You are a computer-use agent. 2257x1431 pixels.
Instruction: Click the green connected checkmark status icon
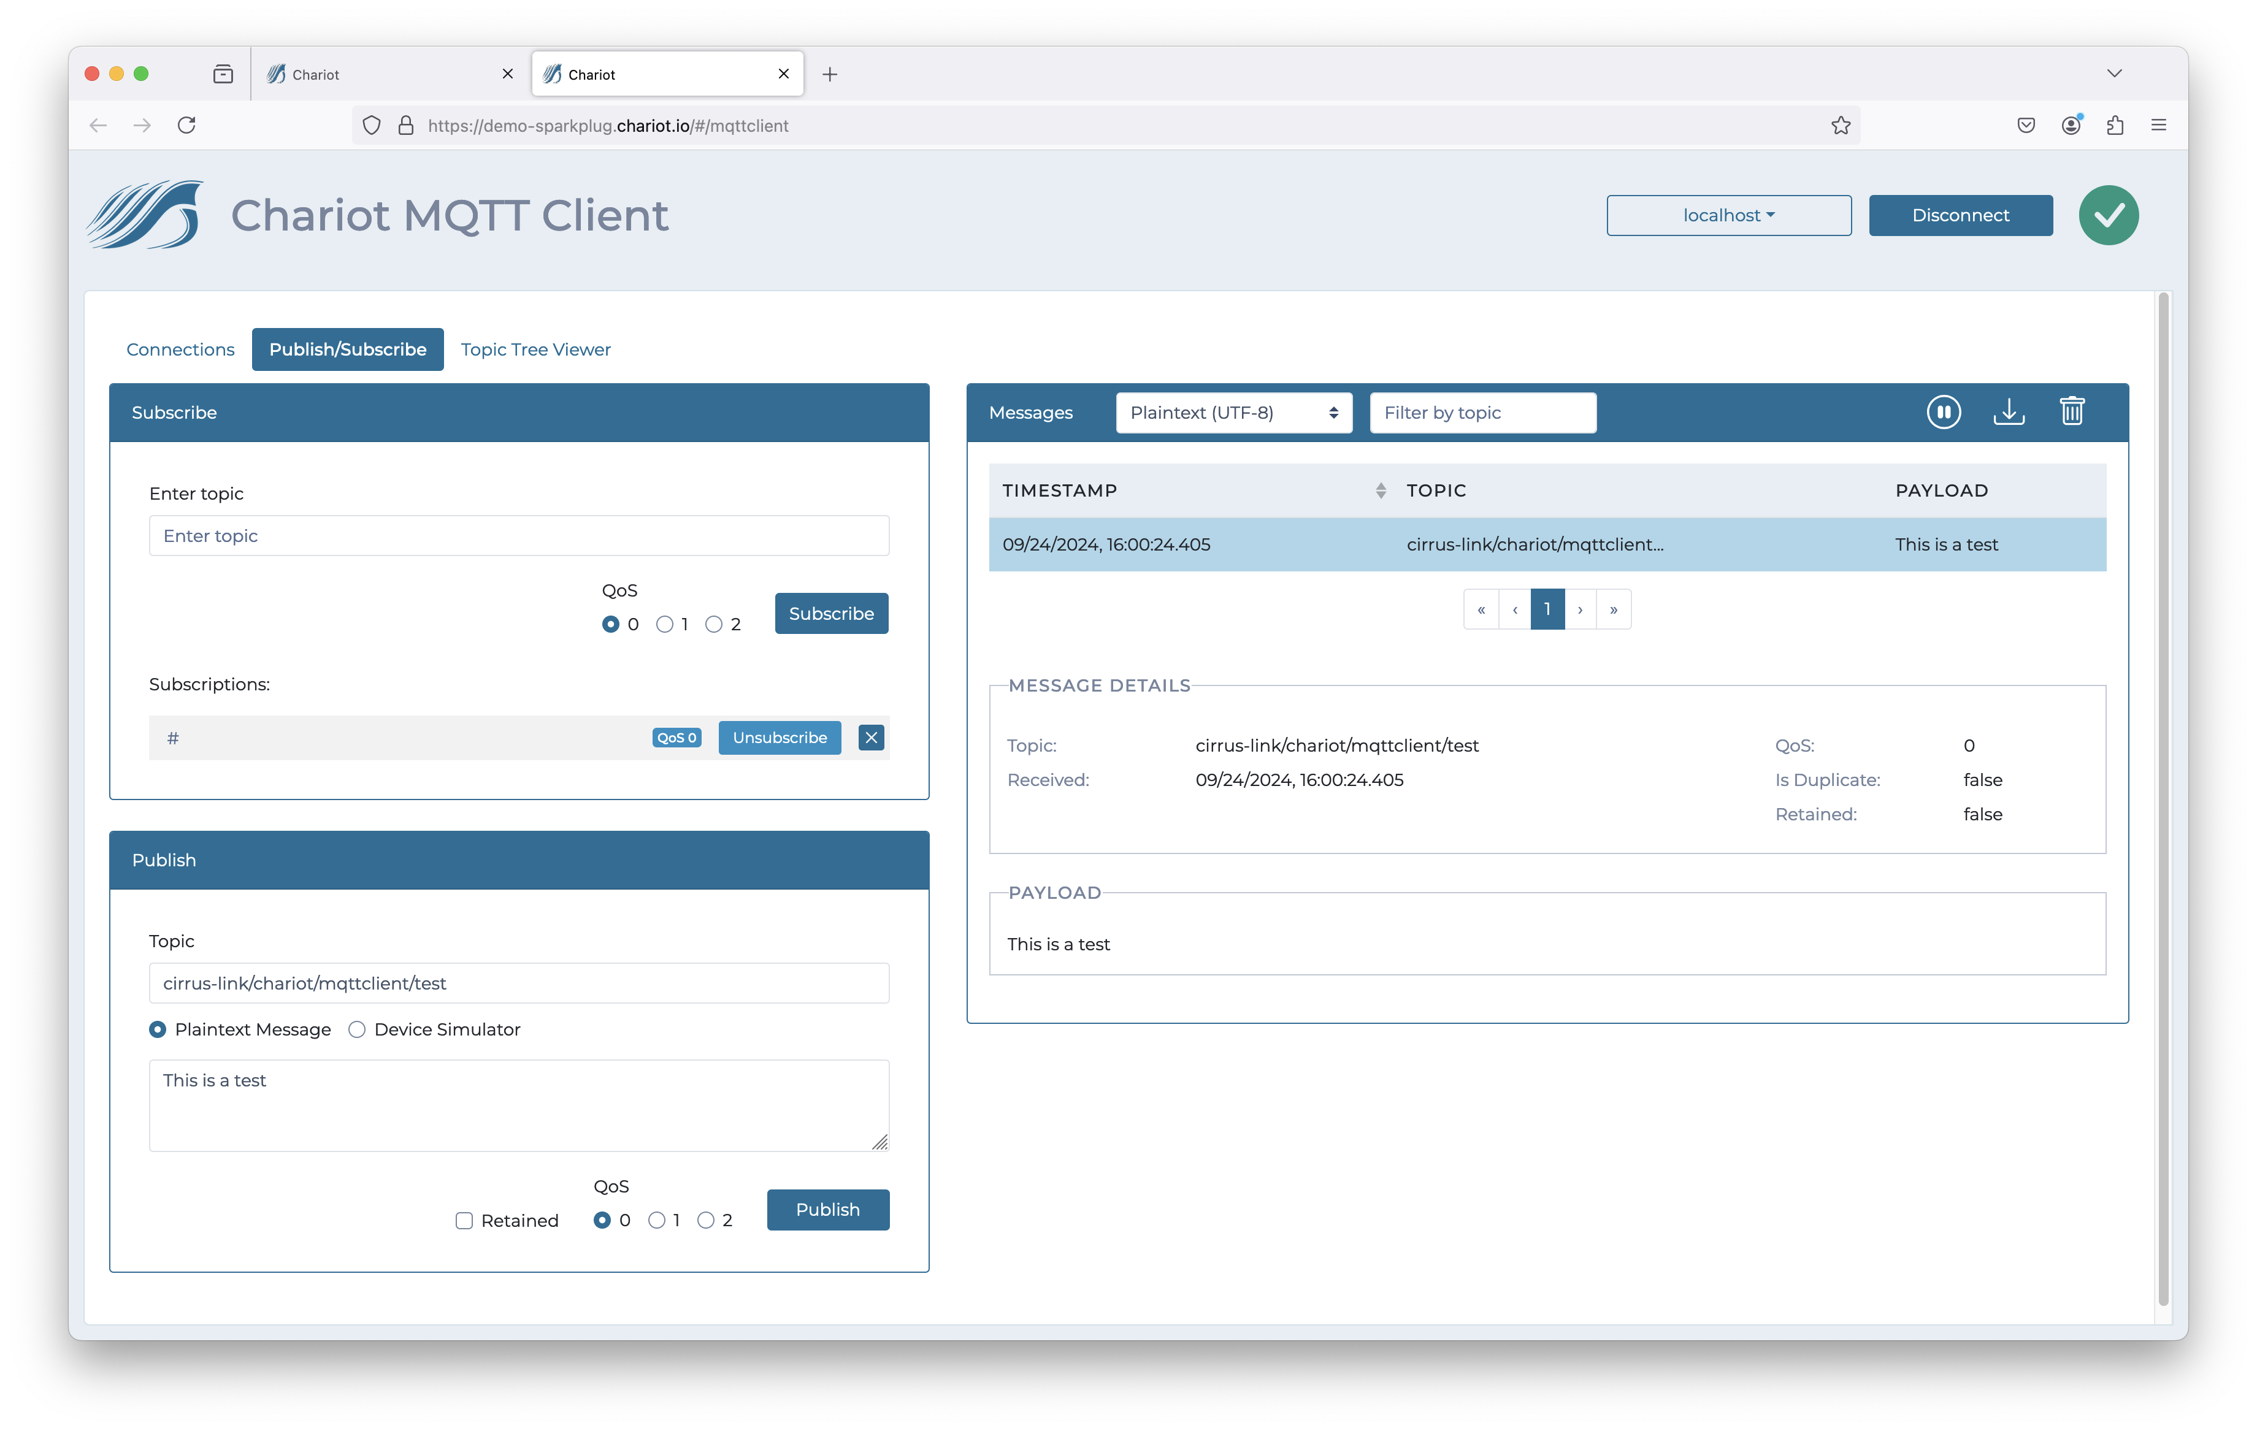[2108, 215]
